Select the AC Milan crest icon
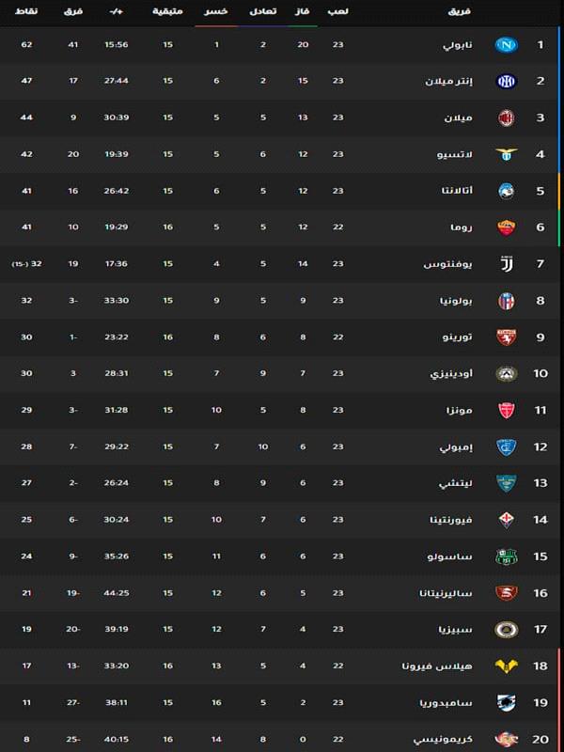 click(x=507, y=117)
